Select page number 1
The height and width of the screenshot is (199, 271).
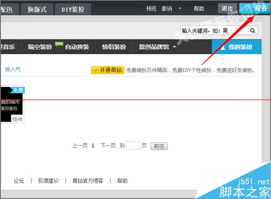click(93, 145)
